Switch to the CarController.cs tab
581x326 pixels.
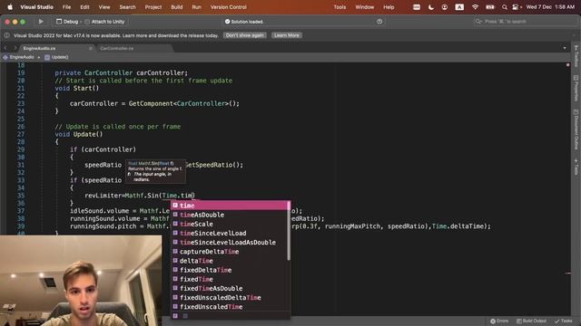coord(117,48)
